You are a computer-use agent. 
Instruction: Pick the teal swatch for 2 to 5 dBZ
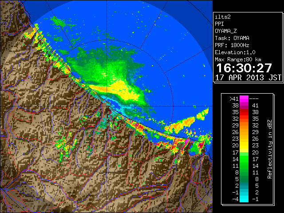point(244,185)
